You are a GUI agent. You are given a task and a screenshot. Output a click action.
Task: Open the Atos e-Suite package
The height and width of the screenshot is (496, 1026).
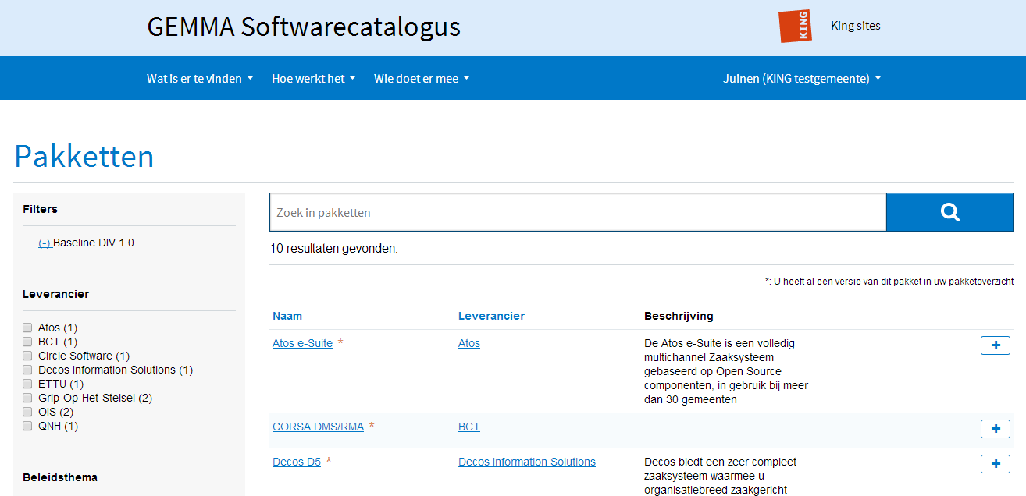(x=302, y=343)
